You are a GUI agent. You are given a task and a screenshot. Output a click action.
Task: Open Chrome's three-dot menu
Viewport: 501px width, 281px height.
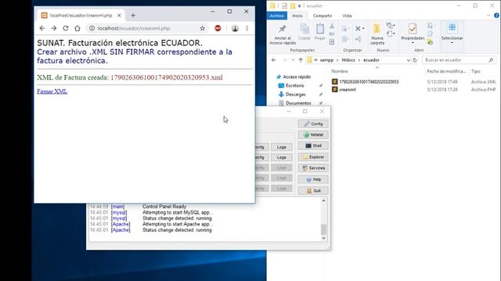(x=247, y=28)
